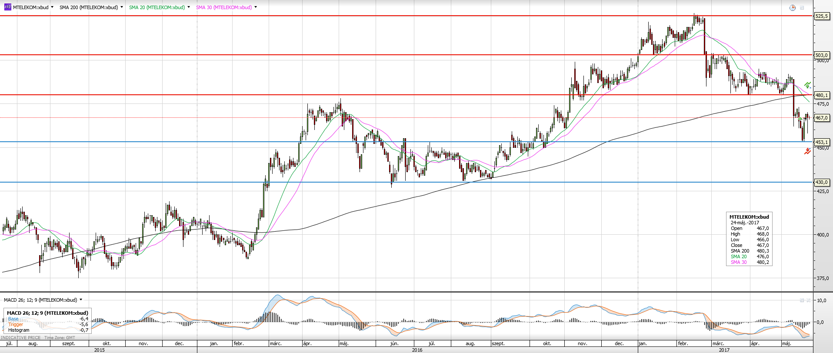Click the 24-máj.-2017 date in data box
The width and height of the screenshot is (833, 353).
pyautogui.click(x=745, y=223)
